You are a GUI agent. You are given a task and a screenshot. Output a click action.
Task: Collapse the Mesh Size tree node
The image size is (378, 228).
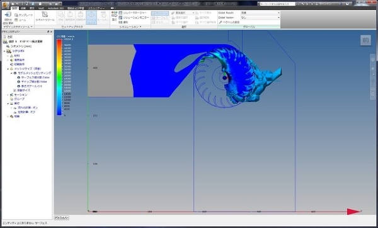click(x=8, y=69)
